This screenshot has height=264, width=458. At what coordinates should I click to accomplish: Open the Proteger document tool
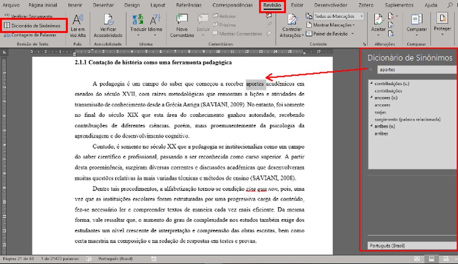(442, 25)
